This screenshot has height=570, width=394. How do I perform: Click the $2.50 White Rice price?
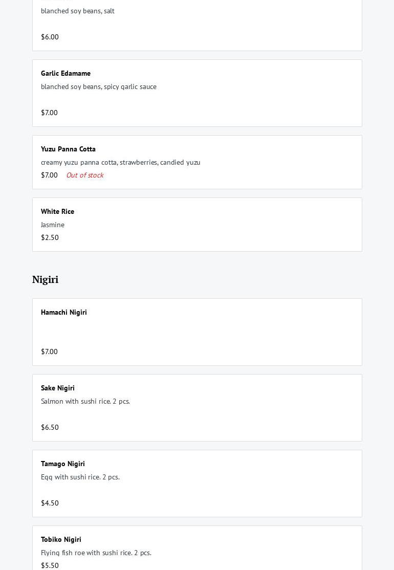coord(50,237)
